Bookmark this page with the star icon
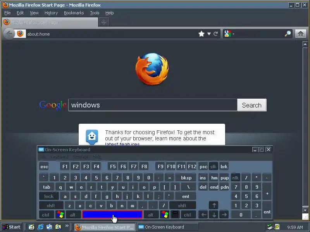 click(x=201, y=34)
